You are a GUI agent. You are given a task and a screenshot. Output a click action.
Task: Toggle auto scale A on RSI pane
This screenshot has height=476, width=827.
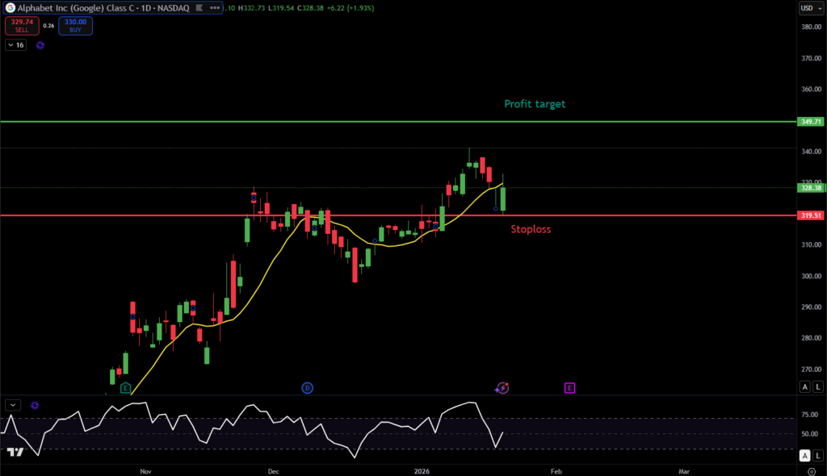(x=804, y=456)
